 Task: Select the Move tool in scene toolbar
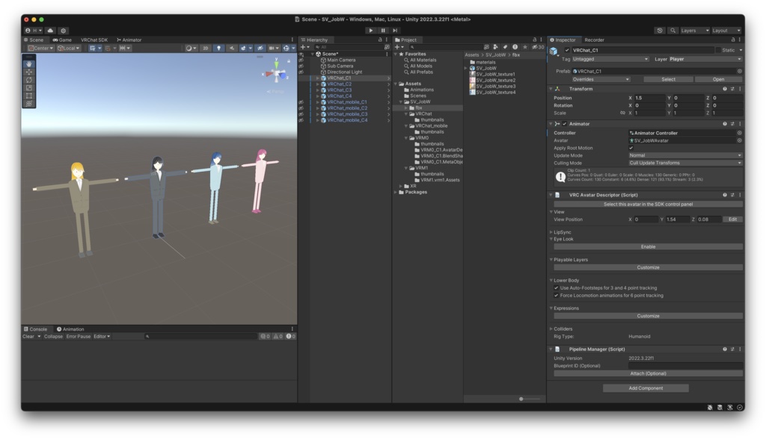pos(29,72)
